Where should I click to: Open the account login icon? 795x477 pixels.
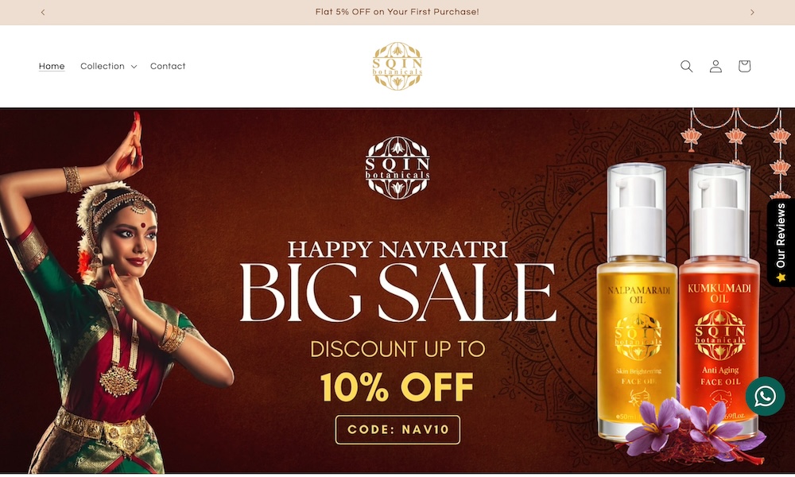click(x=715, y=67)
